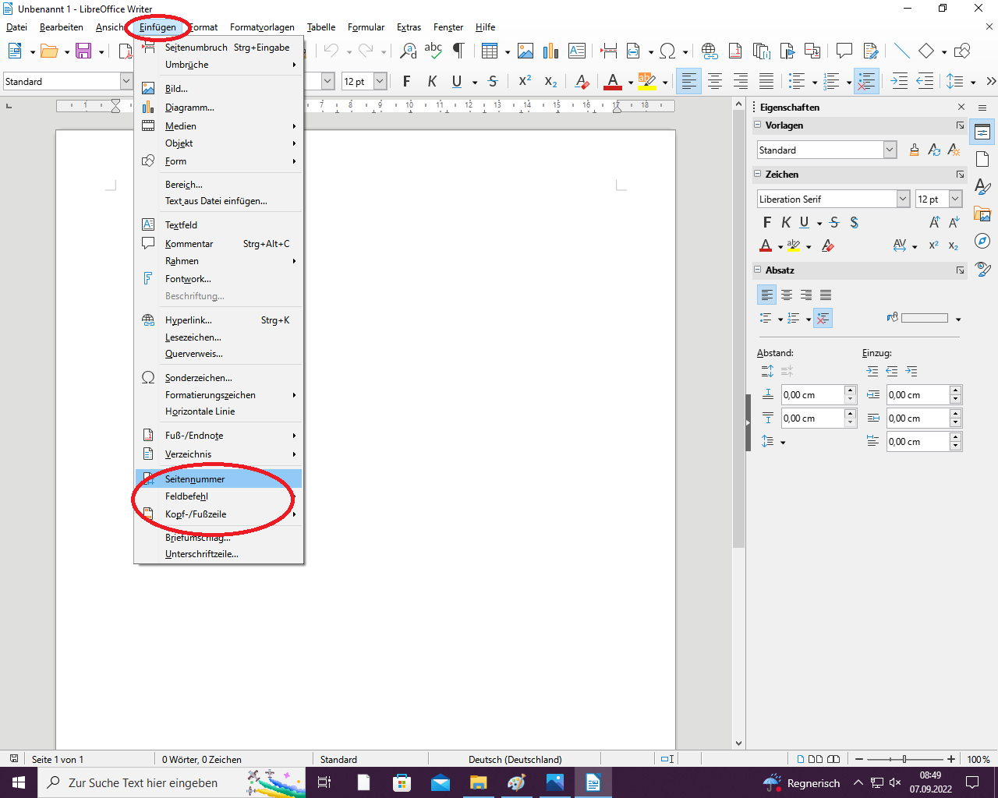The width and height of the screenshot is (998, 798).
Task: Click the 100% zoom level
Action: (x=979, y=759)
